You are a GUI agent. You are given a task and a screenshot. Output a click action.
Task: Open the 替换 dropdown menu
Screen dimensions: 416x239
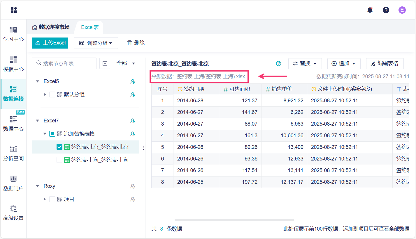[305, 64]
